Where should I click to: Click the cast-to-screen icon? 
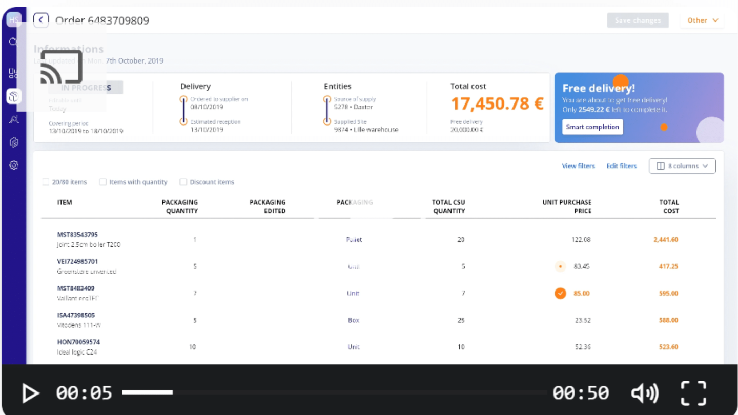tap(61, 67)
